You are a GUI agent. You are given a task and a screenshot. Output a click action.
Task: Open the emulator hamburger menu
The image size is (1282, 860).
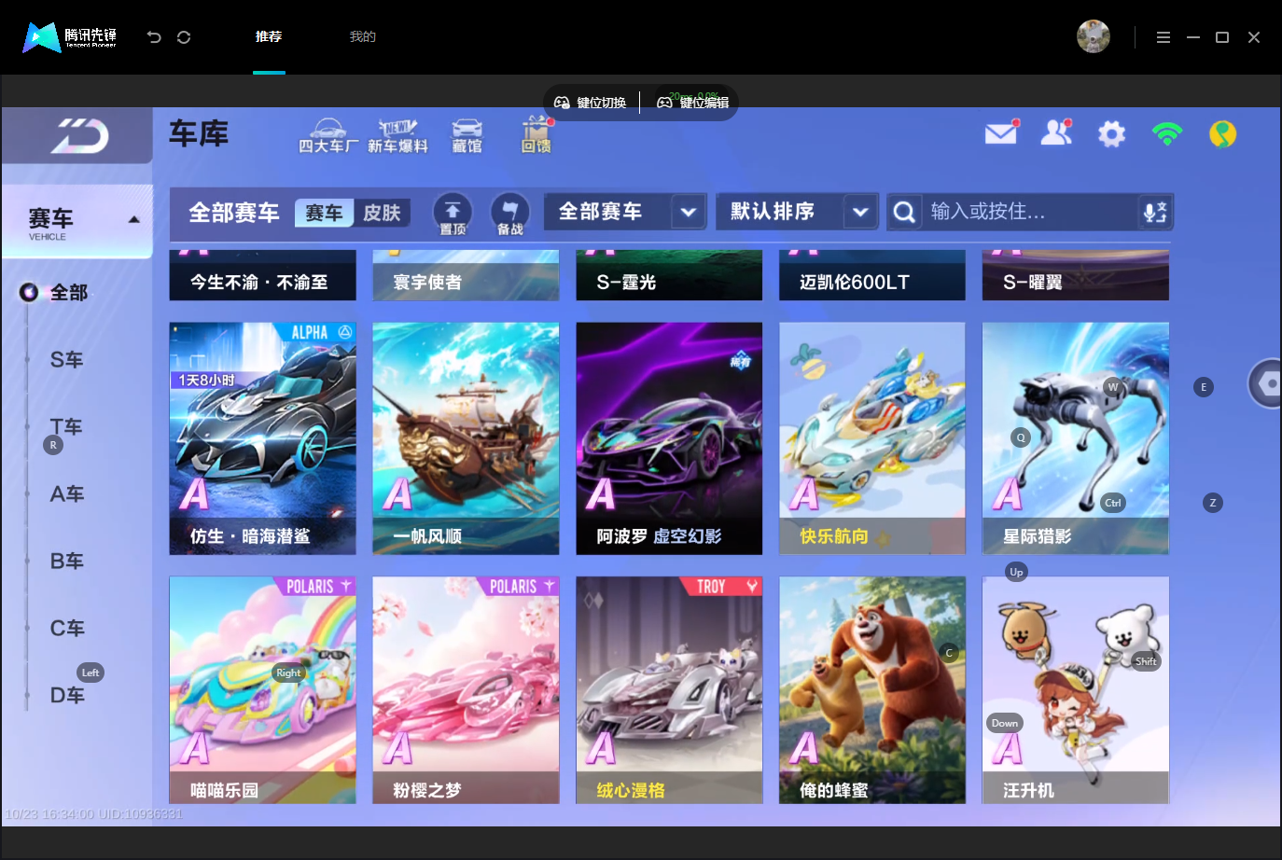click(x=1164, y=37)
